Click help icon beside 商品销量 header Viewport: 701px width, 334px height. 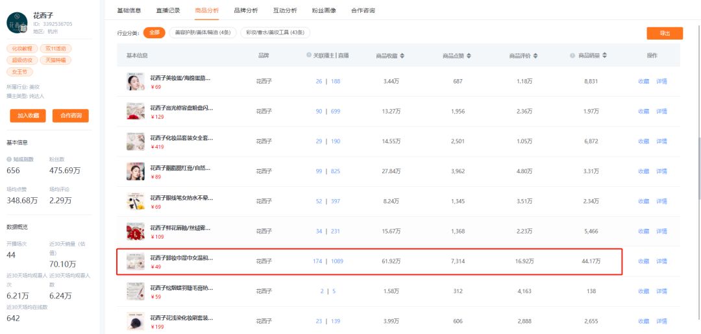coord(572,56)
